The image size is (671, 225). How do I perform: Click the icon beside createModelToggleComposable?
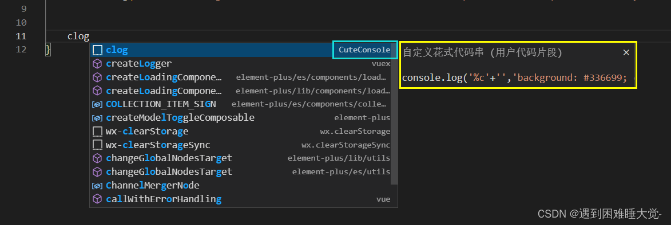pos(98,117)
